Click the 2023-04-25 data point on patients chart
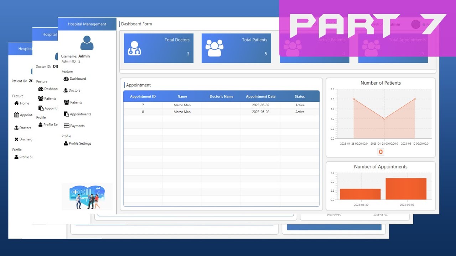This screenshot has height=256, width=456. [x=353, y=99]
